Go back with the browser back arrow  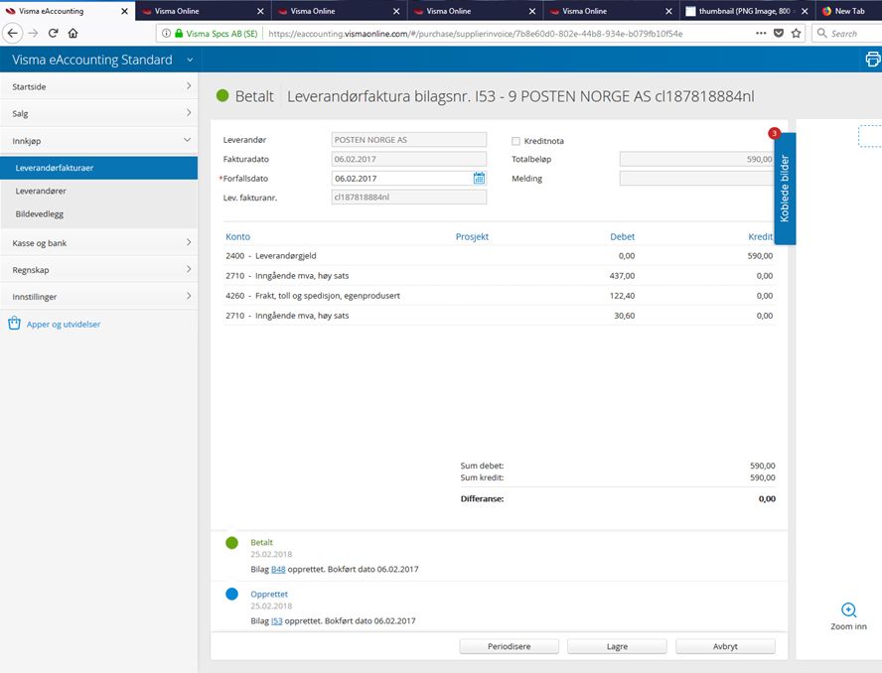[x=12, y=33]
